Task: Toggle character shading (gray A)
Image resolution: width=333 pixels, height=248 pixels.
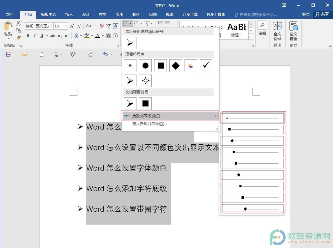Action: (x=108, y=36)
